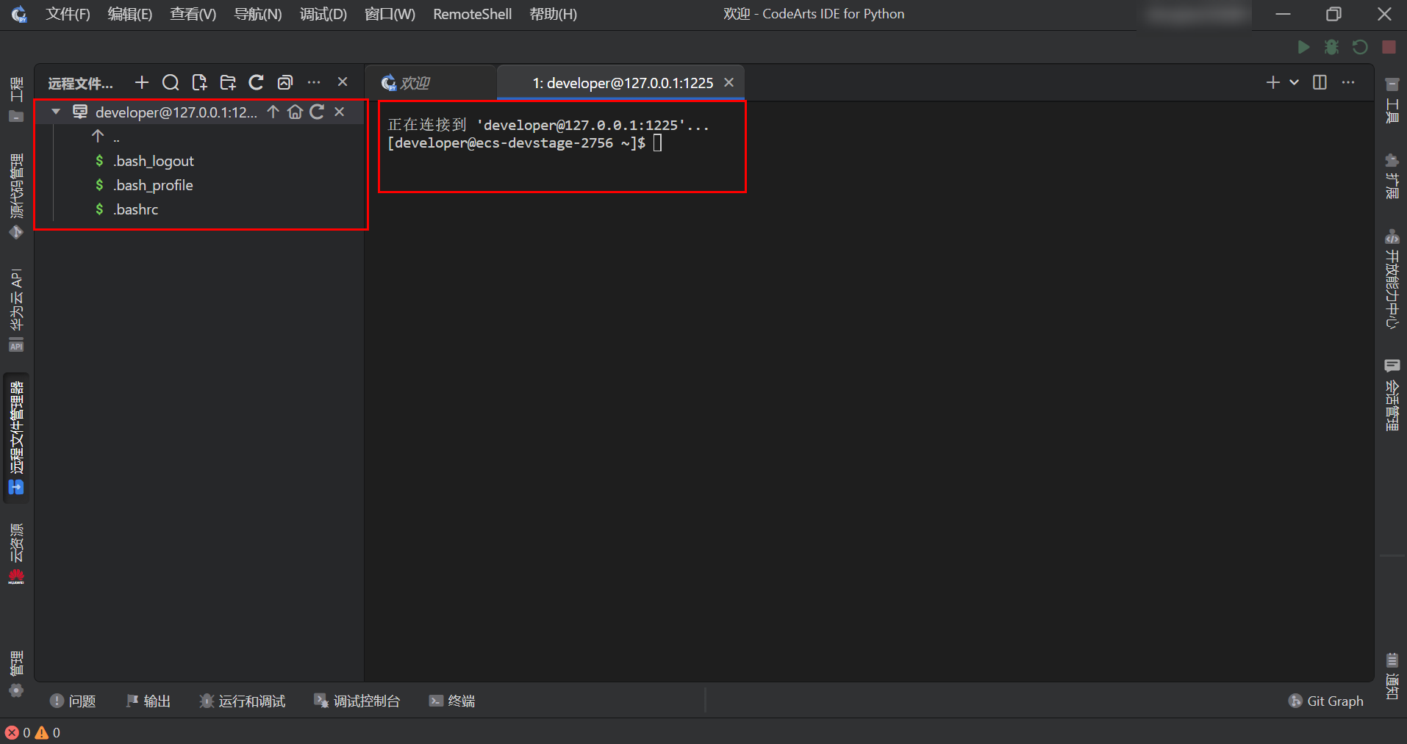Viewport: 1407px width, 744px height.
Task: Open the 输出 bottom panel
Action: 148,701
